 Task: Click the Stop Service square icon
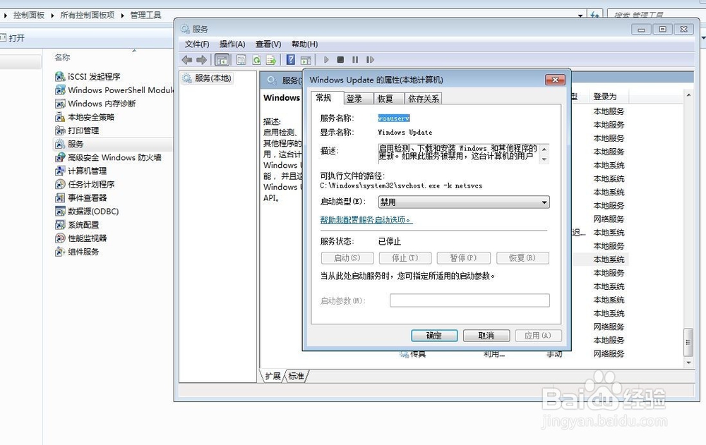(341, 59)
